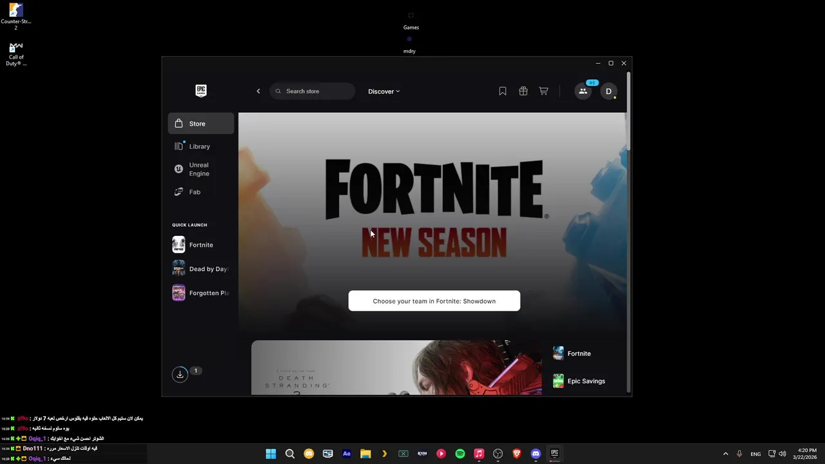The width and height of the screenshot is (825, 464).
Task: Click Choose your team in Fortnite: Showdown
Action: 434,301
